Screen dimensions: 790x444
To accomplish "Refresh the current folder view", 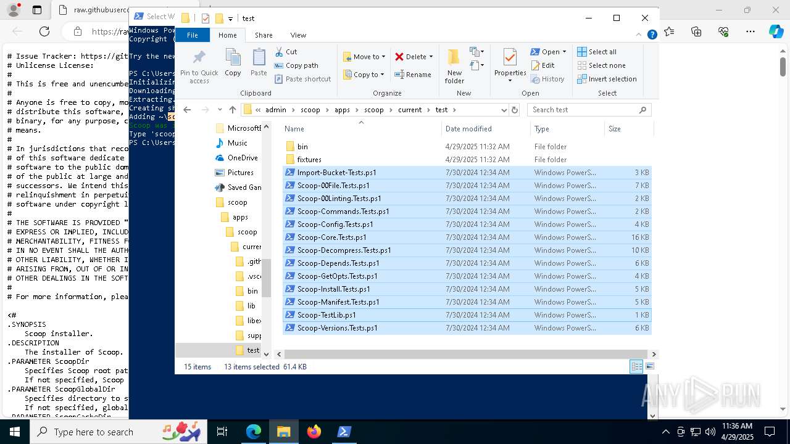I will [515, 110].
